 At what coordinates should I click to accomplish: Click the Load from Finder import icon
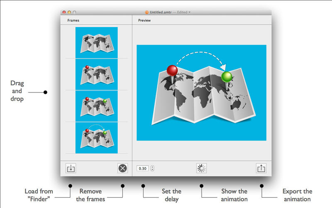[x=71, y=168]
